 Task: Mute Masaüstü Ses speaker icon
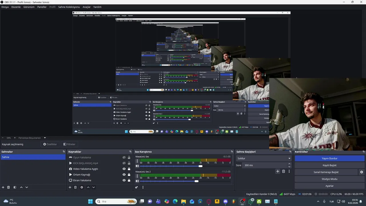click(x=137, y=166)
